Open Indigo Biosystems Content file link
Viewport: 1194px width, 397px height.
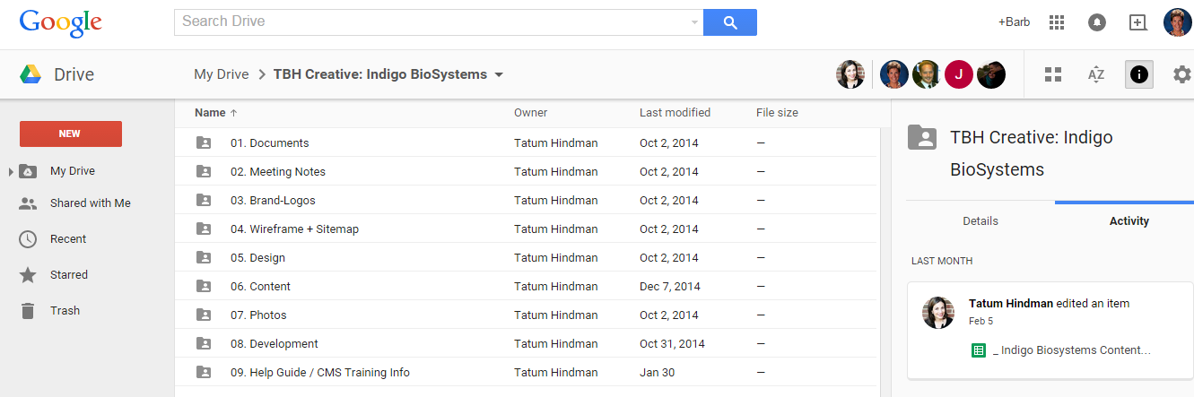click(1072, 350)
